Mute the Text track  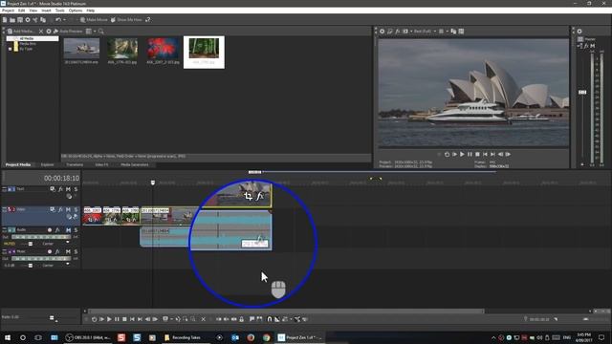[68, 189]
